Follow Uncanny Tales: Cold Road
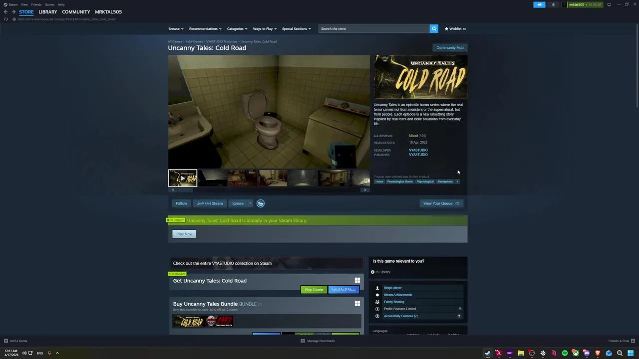 181,203
